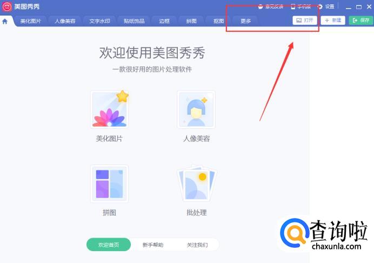
Task: Click the home icon in the tab bar
Action: click(x=5, y=22)
